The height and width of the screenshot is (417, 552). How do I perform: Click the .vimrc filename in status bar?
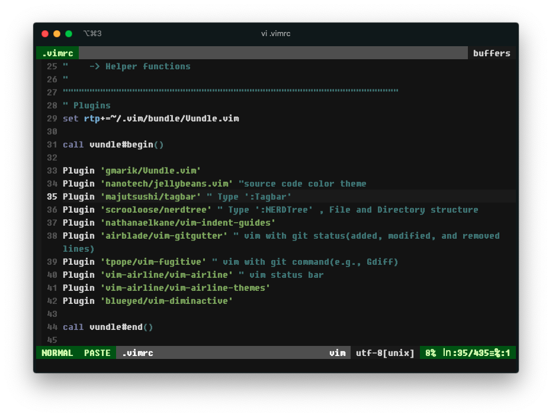[137, 353]
